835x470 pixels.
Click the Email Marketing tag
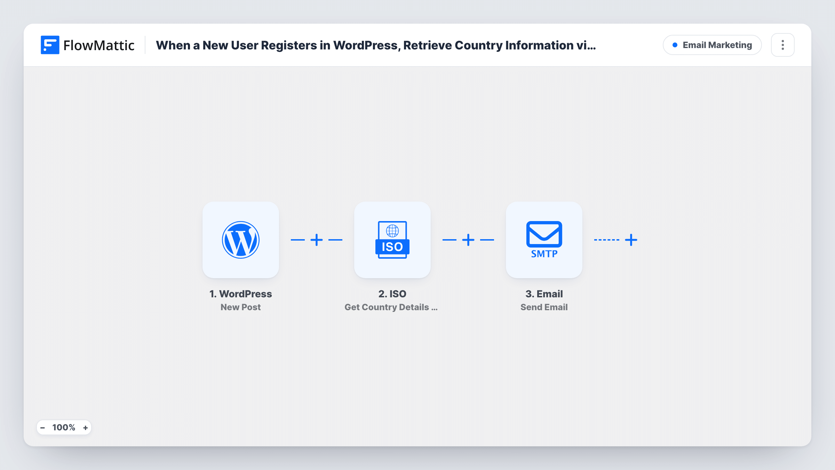pyautogui.click(x=712, y=45)
